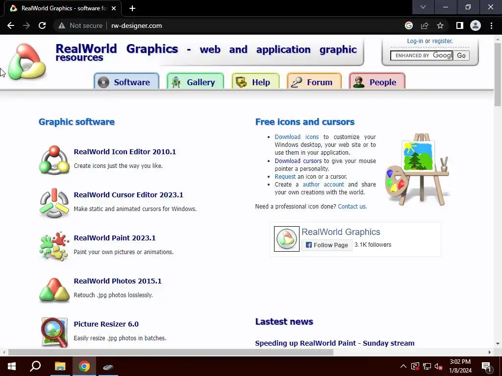Open the RealWorld Paint splatter icon
This screenshot has width=502, height=376.
(54, 246)
